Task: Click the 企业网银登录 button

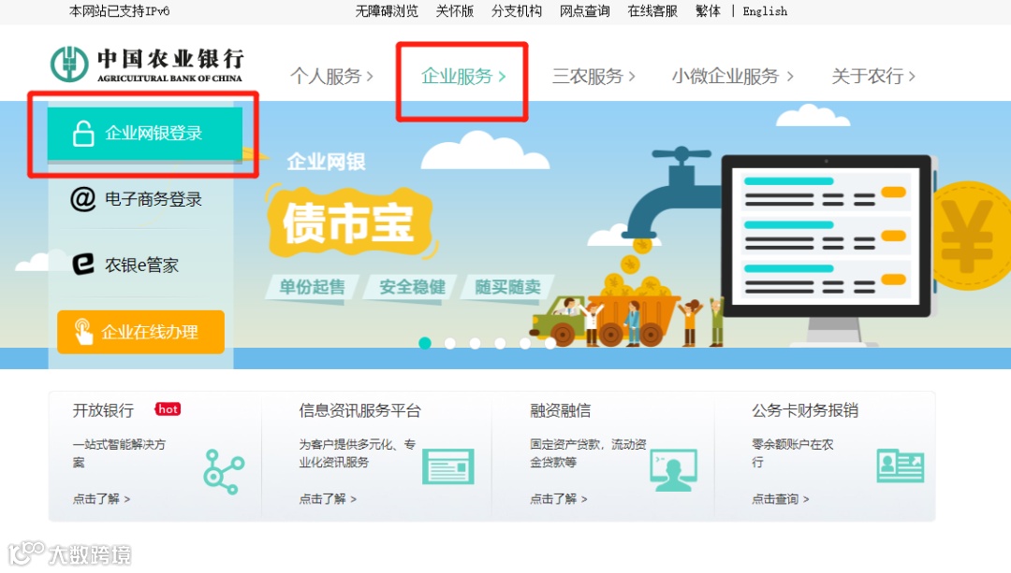Action: (144, 134)
